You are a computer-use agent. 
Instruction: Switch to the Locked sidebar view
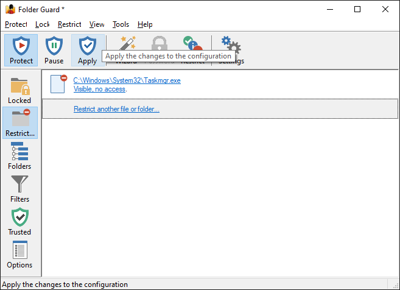click(19, 90)
